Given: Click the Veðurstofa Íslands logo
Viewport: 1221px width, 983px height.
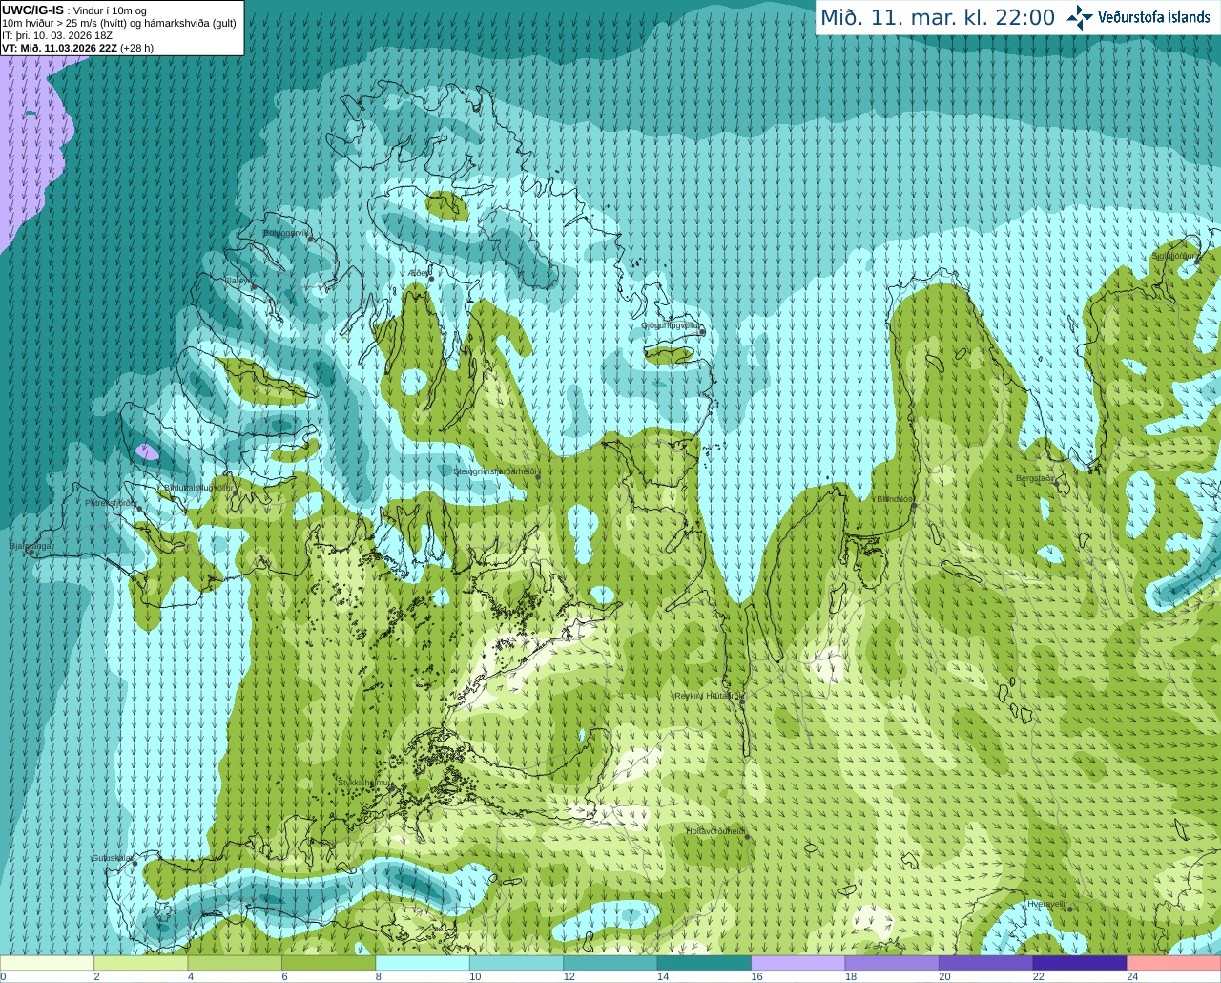Looking at the screenshot, I should click(x=1138, y=17).
